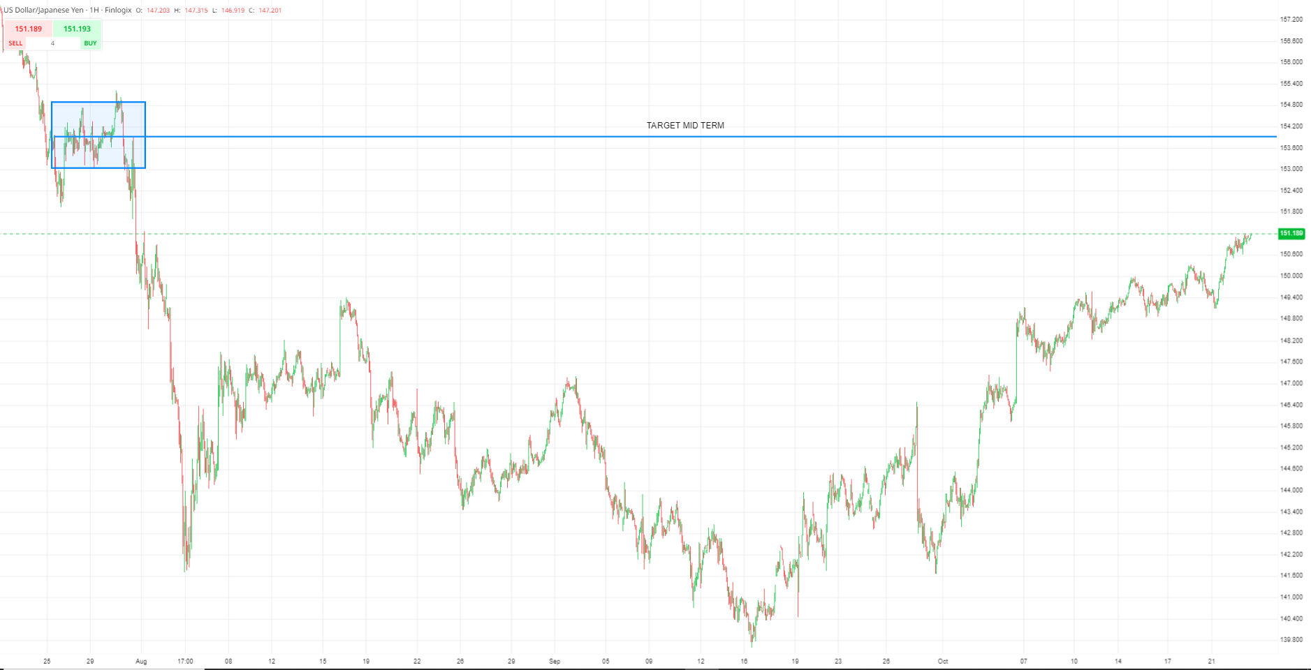Click the 157.200 price axis label
1311x670 pixels.
coord(1291,20)
